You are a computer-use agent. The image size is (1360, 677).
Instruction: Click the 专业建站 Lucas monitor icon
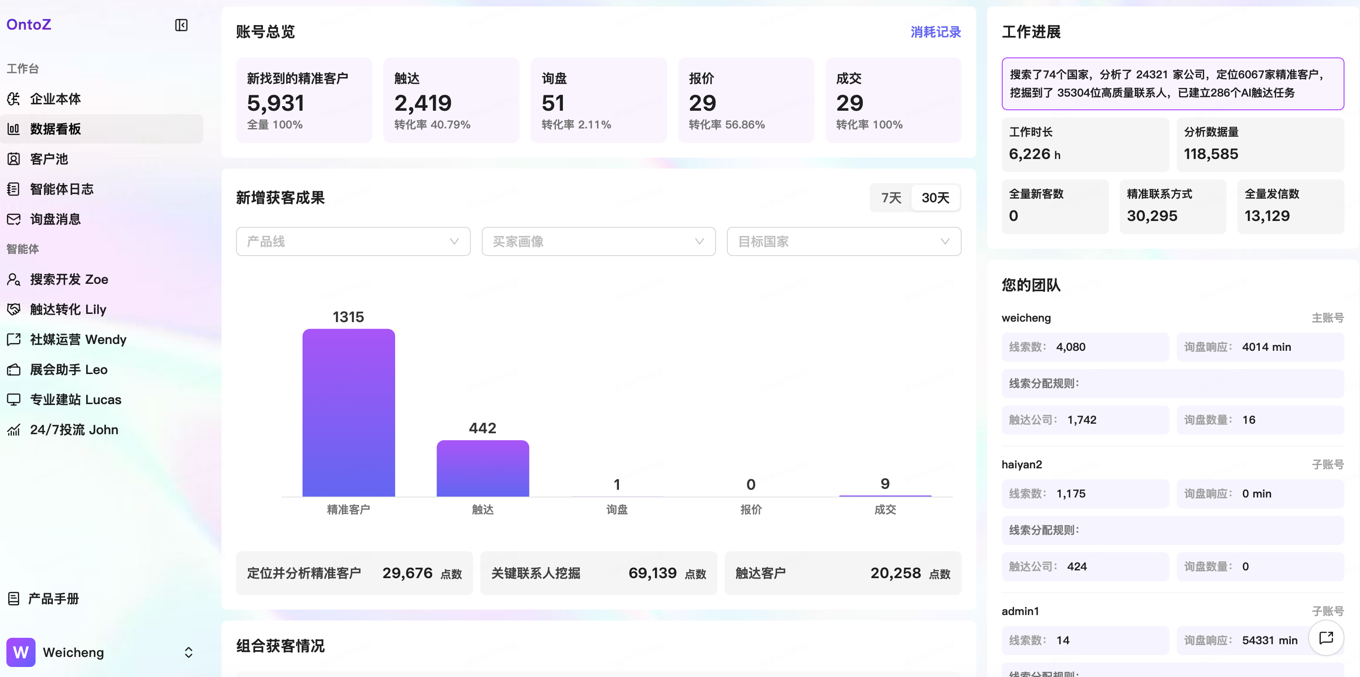pos(14,400)
